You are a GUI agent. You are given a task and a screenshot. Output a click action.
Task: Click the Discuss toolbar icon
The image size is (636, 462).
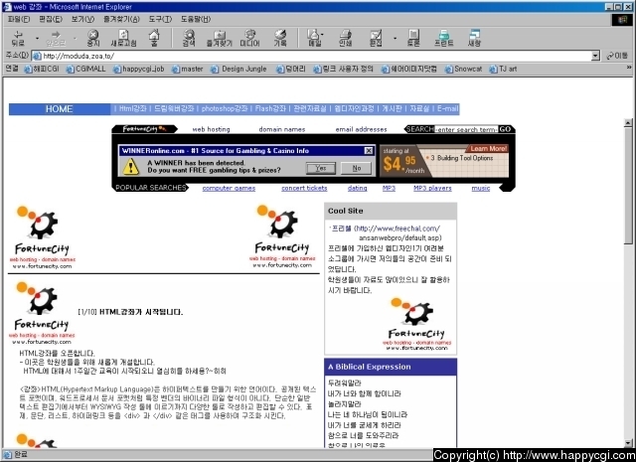point(413,38)
